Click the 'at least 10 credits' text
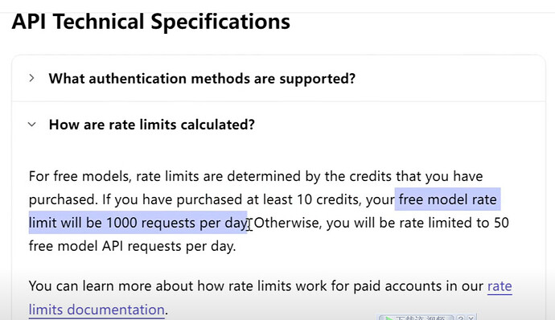Screen dimensions: 555x320 304,199
